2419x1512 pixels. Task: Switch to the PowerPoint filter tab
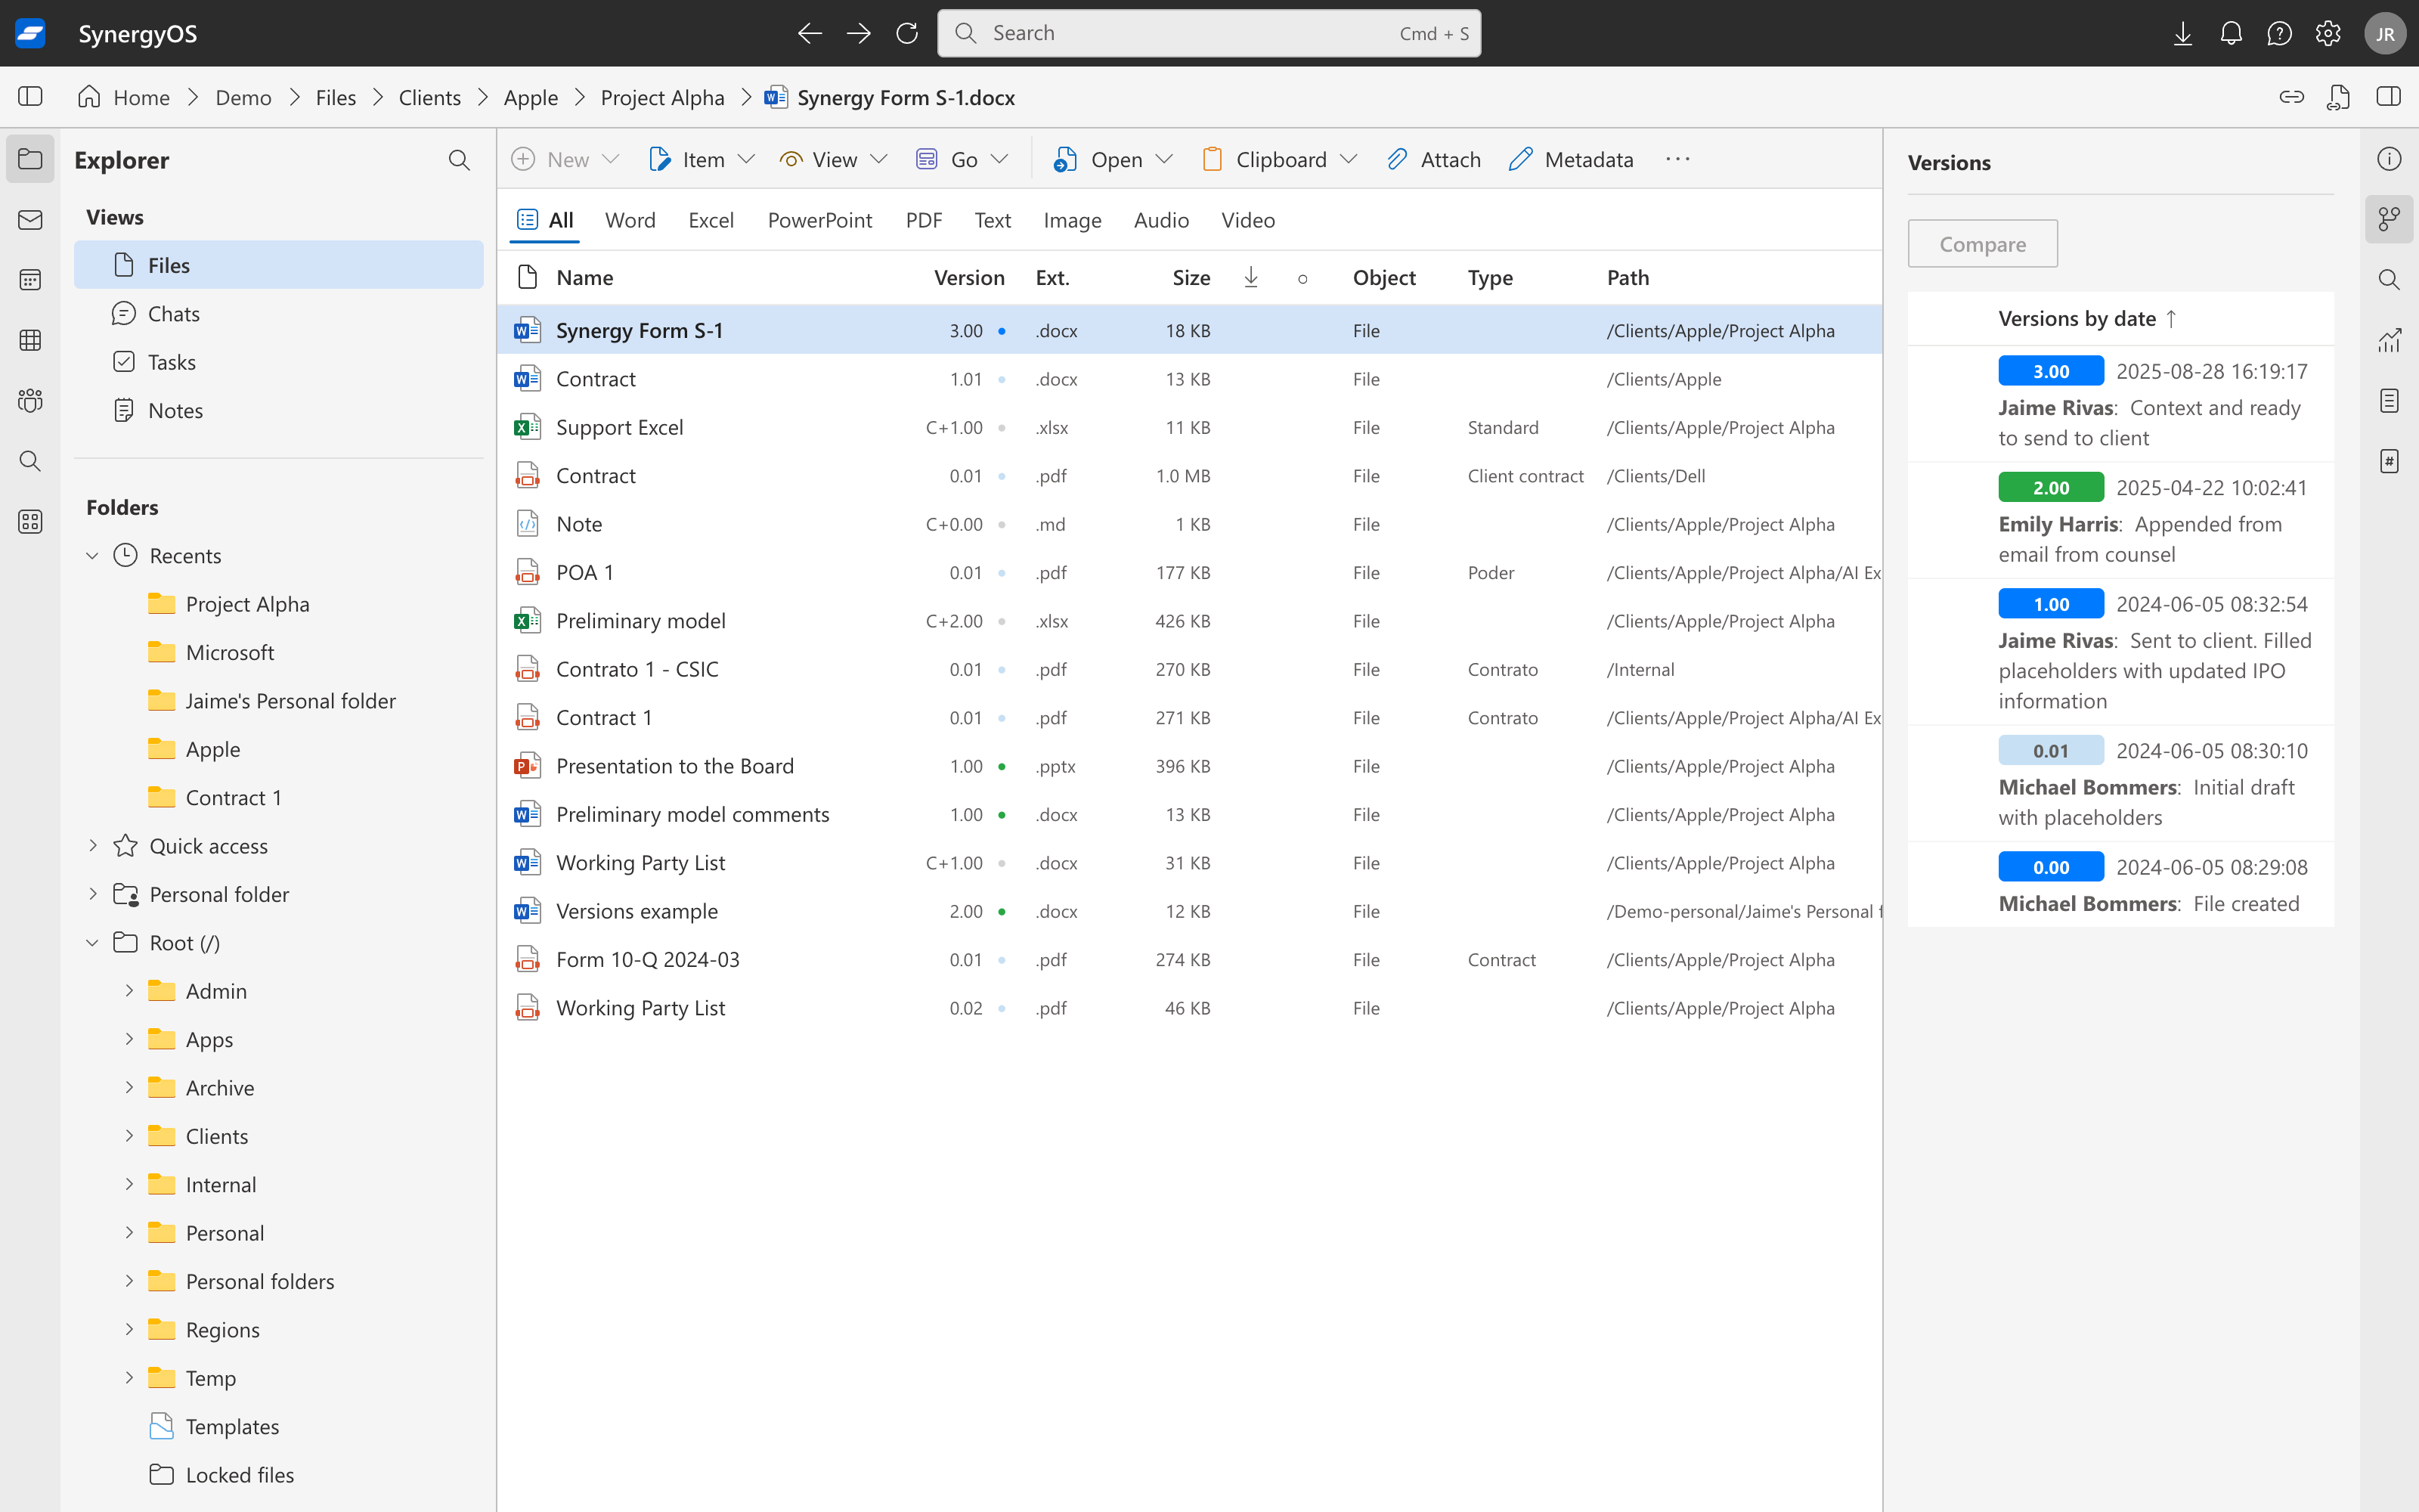coord(819,220)
